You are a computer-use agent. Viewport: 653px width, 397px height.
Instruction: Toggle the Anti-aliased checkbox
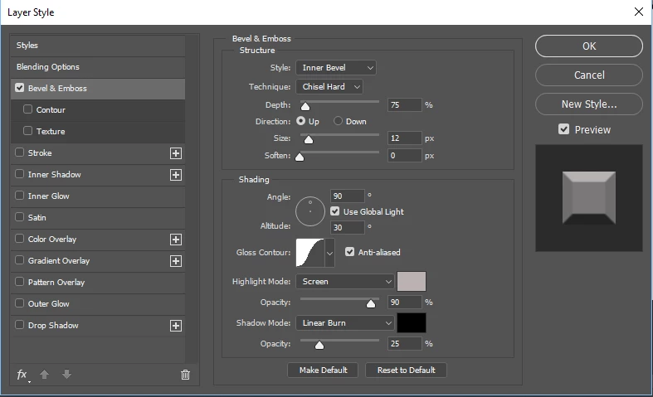coord(350,252)
